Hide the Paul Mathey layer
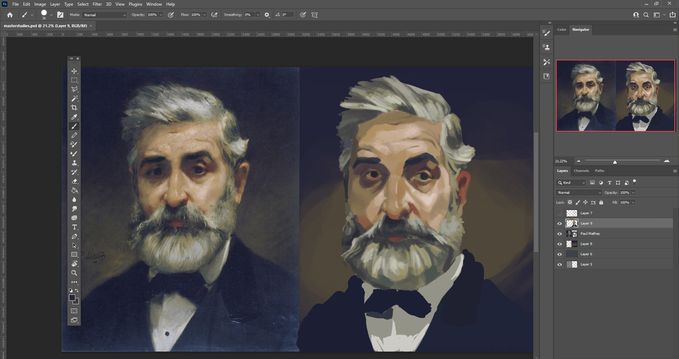Viewport: 679px width, 359px height. (x=560, y=233)
